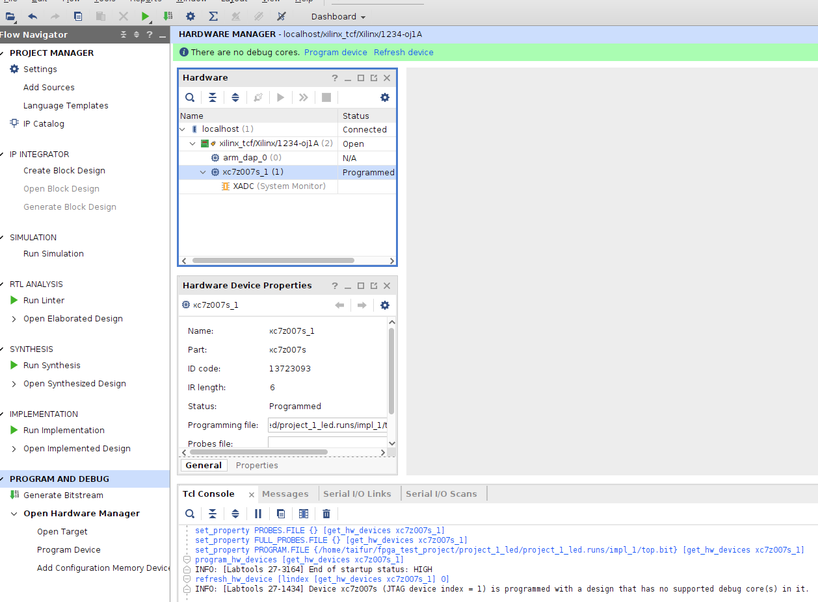Viewport: 818px width, 602px height.
Task: Open Hardware Device Properties help icon
Action: (335, 286)
